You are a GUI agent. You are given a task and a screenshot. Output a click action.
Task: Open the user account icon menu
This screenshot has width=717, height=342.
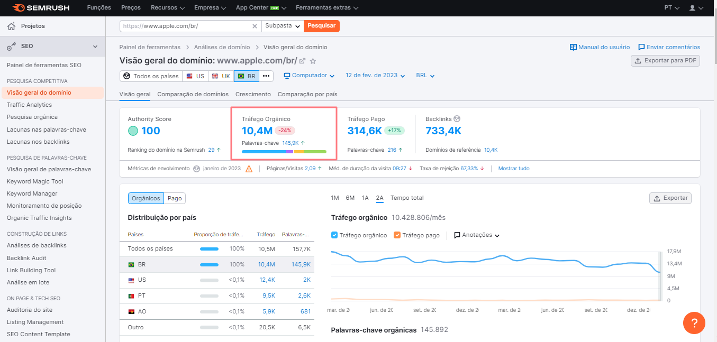(x=695, y=8)
